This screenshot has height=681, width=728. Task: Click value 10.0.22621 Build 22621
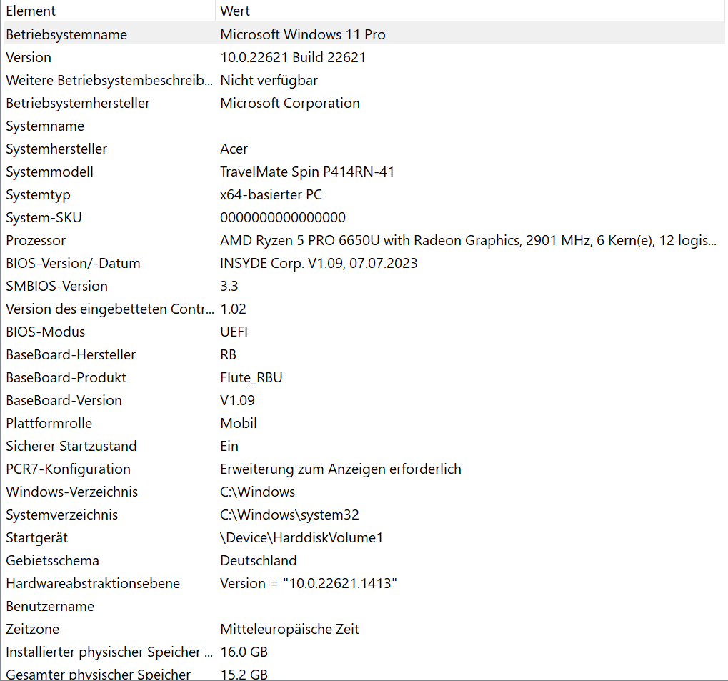(x=293, y=58)
